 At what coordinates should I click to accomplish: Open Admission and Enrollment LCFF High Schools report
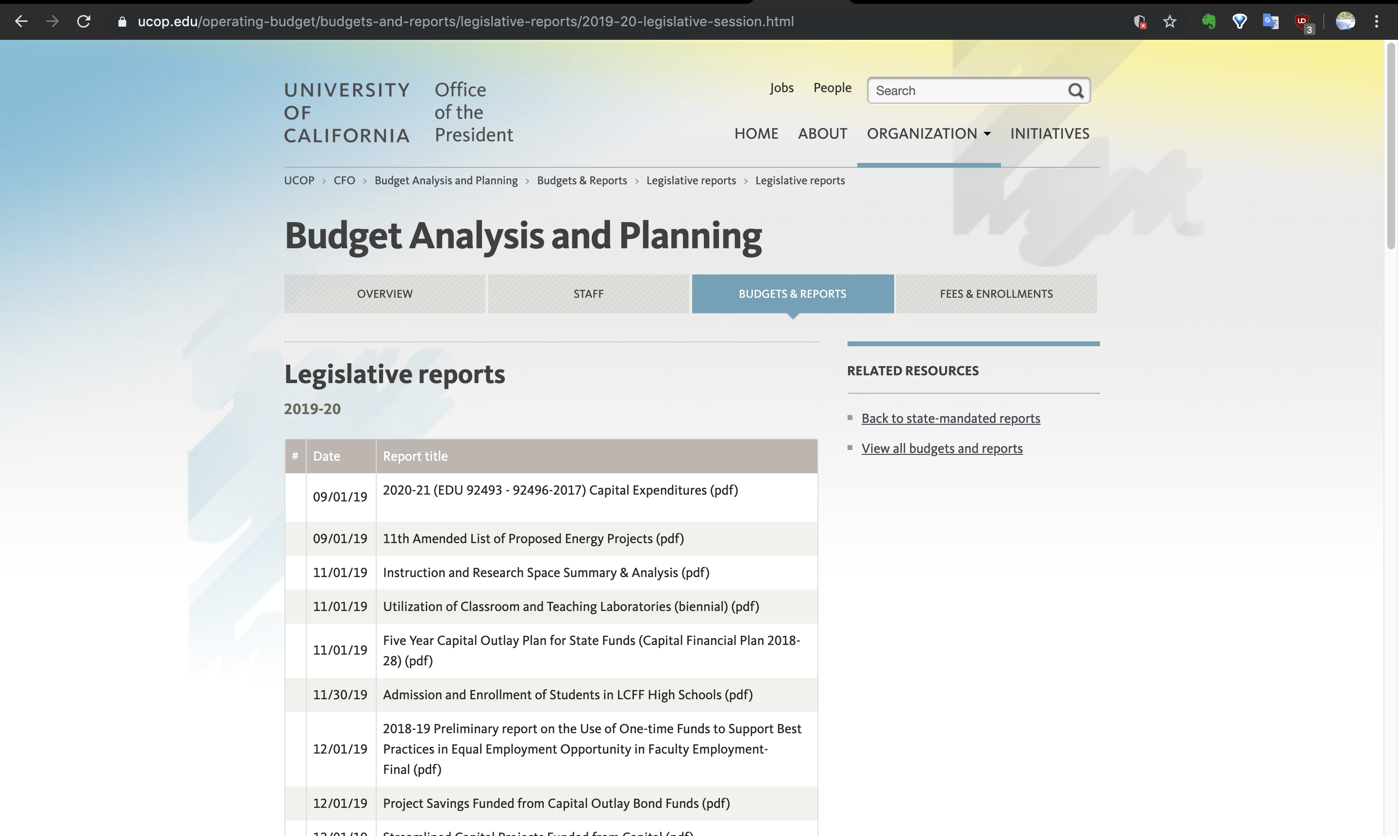point(567,694)
